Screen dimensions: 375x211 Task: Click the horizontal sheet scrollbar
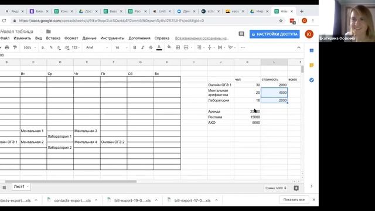click(x=71, y=181)
